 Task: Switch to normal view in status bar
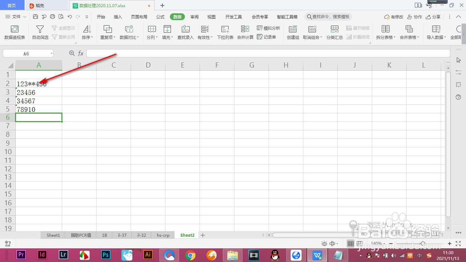point(350,244)
